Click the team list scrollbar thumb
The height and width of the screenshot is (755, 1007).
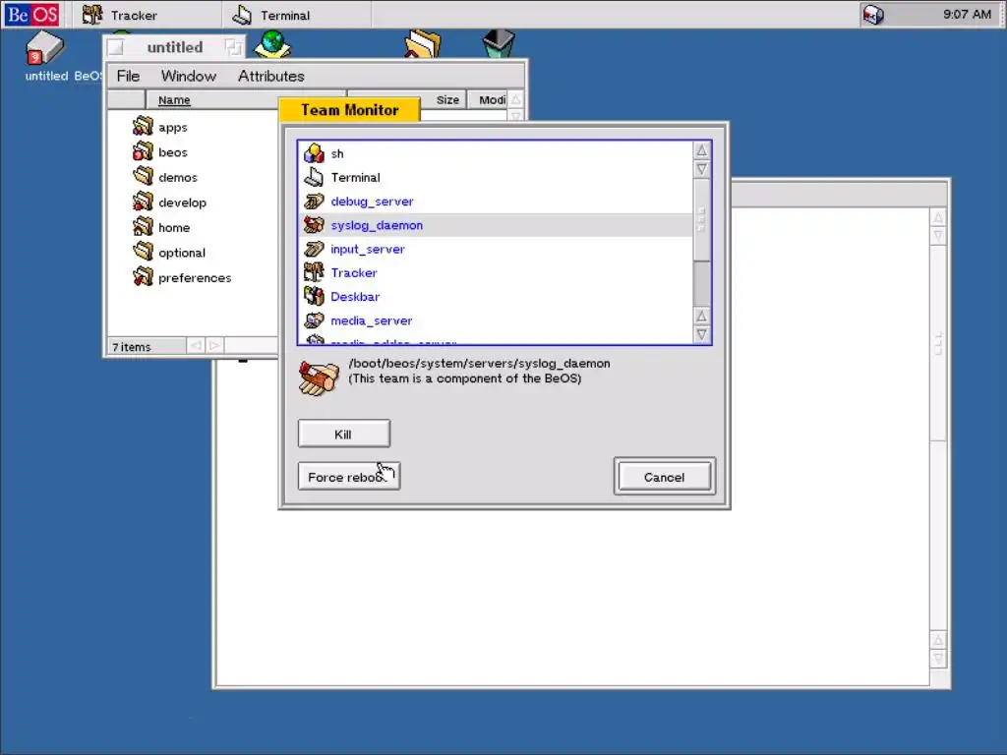tap(701, 219)
